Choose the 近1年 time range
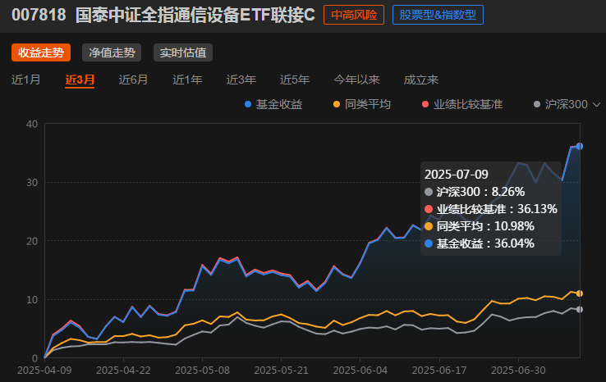This screenshot has height=382, width=606. [x=187, y=80]
